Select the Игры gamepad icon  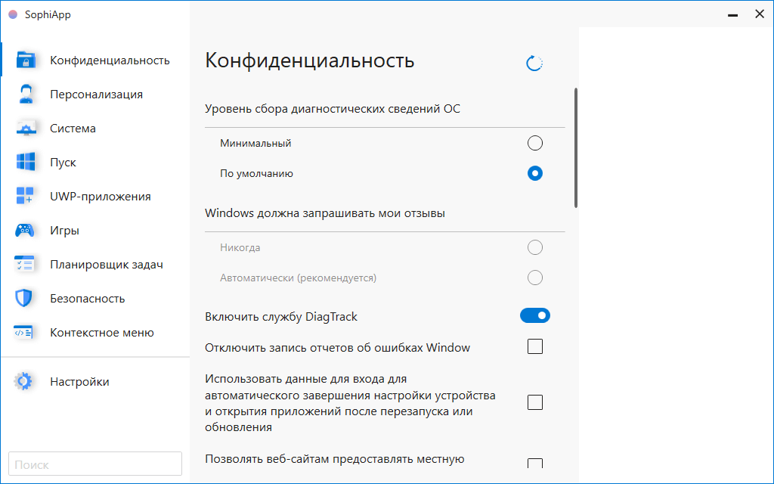pyautogui.click(x=25, y=230)
